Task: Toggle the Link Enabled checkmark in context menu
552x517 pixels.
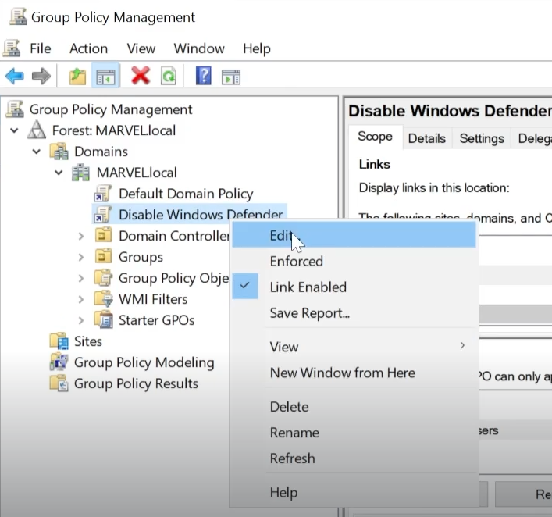Action: 245,286
